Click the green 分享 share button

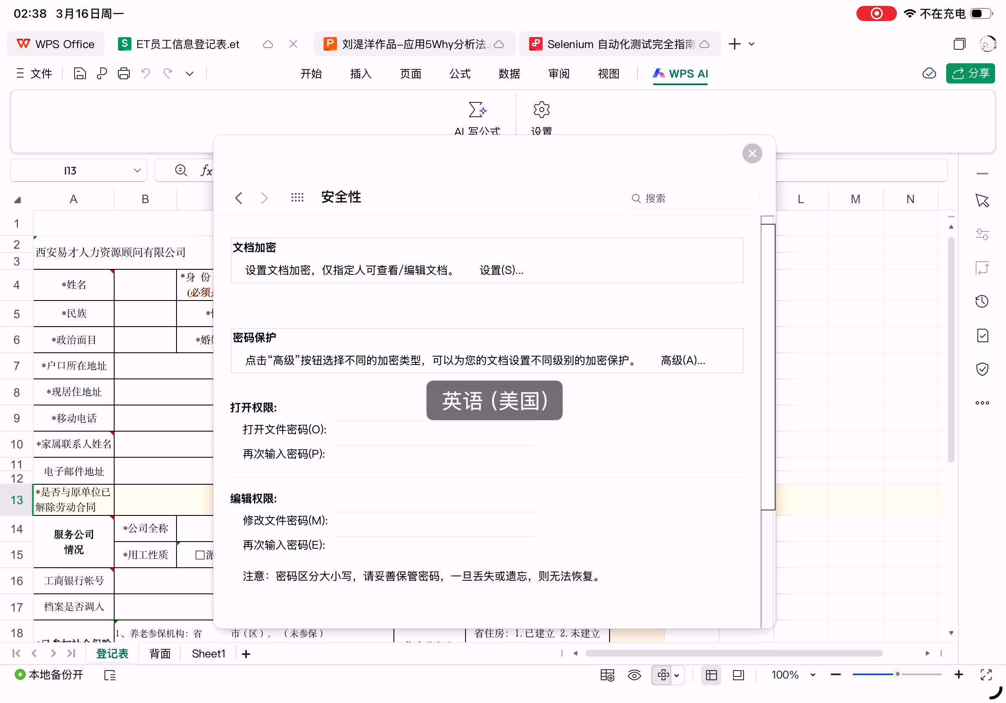point(970,73)
